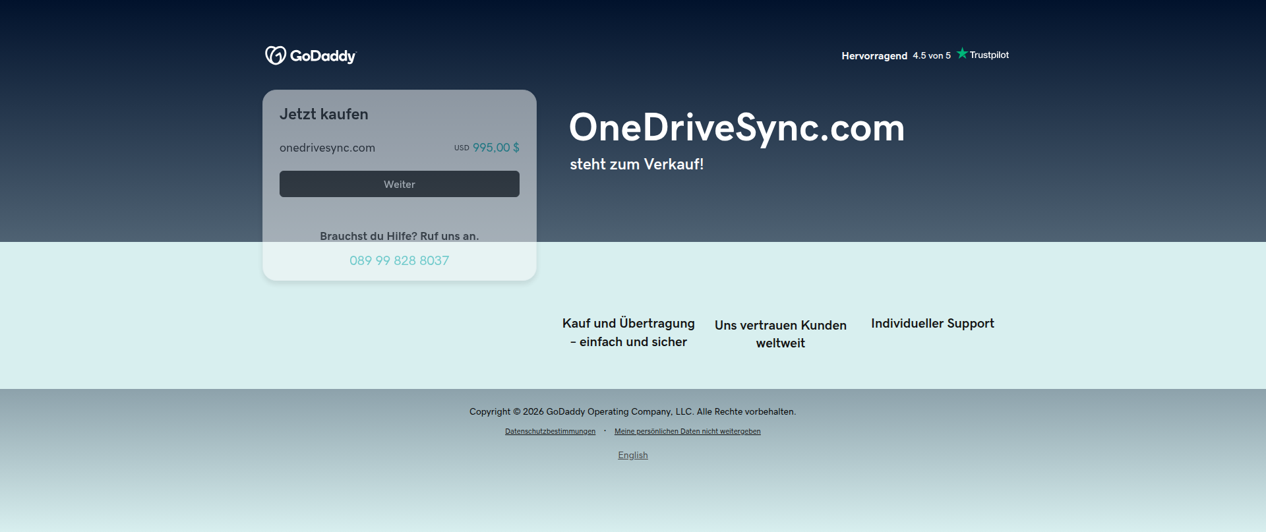The image size is (1266, 532).
Task: Open the Datenschutzbestimmungen link
Action: pyautogui.click(x=550, y=431)
